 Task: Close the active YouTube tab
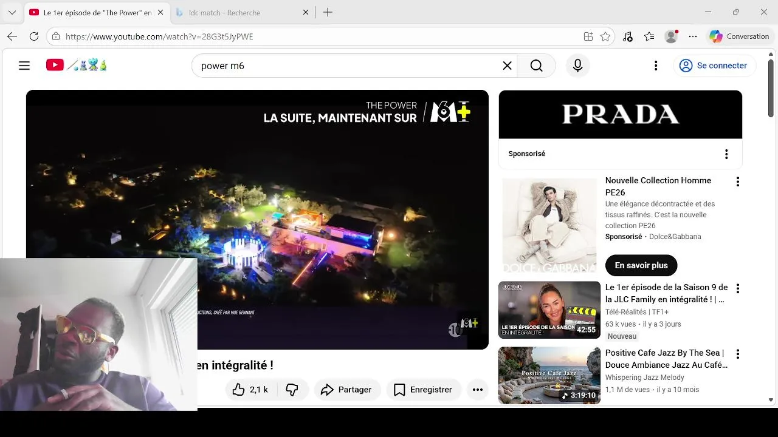pos(160,12)
